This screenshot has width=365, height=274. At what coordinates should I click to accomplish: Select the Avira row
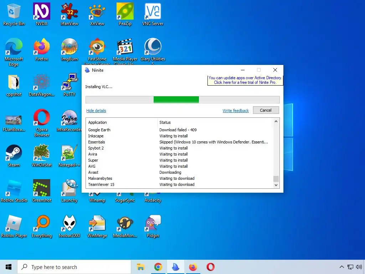tap(179, 154)
